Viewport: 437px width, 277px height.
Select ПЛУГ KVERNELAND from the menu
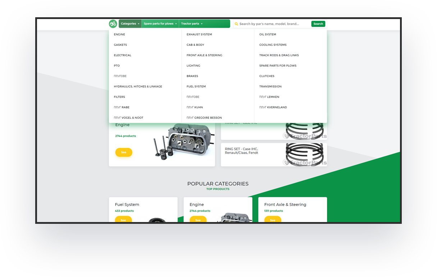coord(273,107)
